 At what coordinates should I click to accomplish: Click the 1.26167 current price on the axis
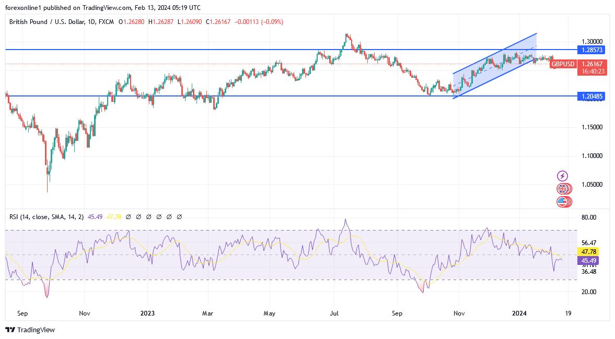click(x=591, y=64)
